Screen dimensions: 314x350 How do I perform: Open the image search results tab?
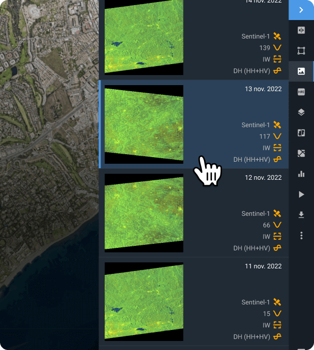(x=301, y=71)
